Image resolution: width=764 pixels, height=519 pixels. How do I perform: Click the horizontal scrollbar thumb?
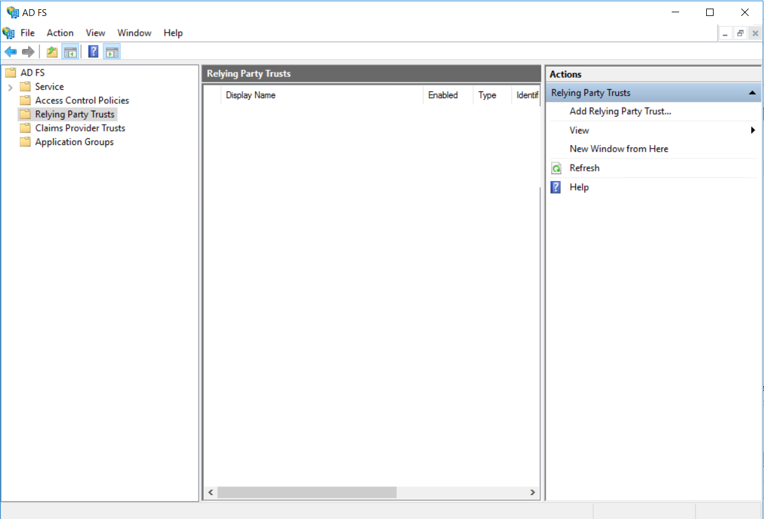tap(307, 493)
